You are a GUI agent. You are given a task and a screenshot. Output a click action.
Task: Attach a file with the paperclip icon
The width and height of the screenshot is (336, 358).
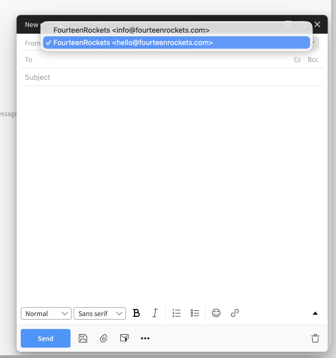104,338
